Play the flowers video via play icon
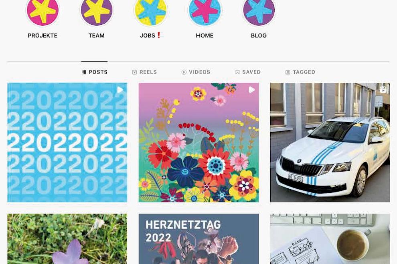This screenshot has height=264, width=397. [251, 90]
